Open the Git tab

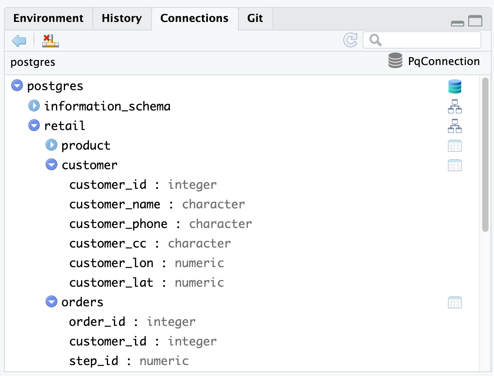pyautogui.click(x=255, y=18)
